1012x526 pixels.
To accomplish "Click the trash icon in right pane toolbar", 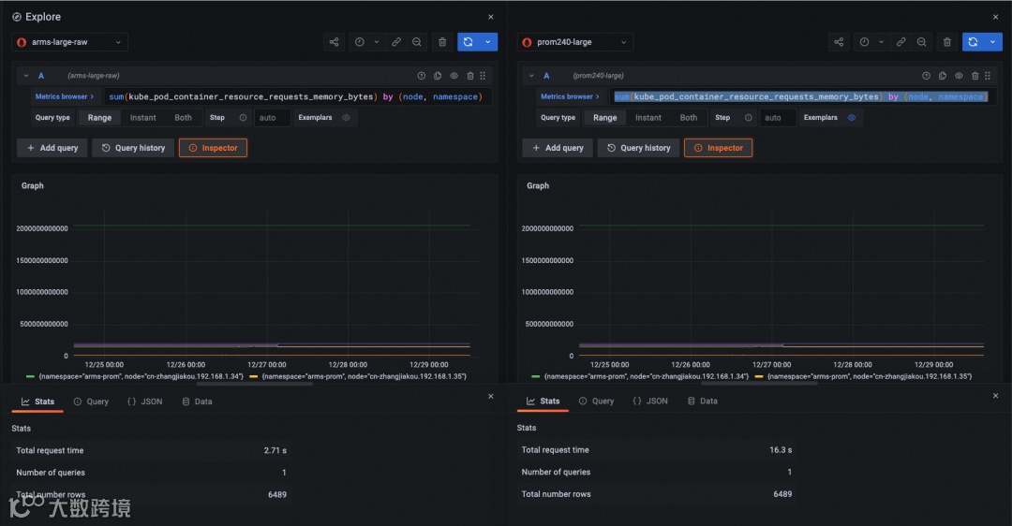I will pos(946,42).
